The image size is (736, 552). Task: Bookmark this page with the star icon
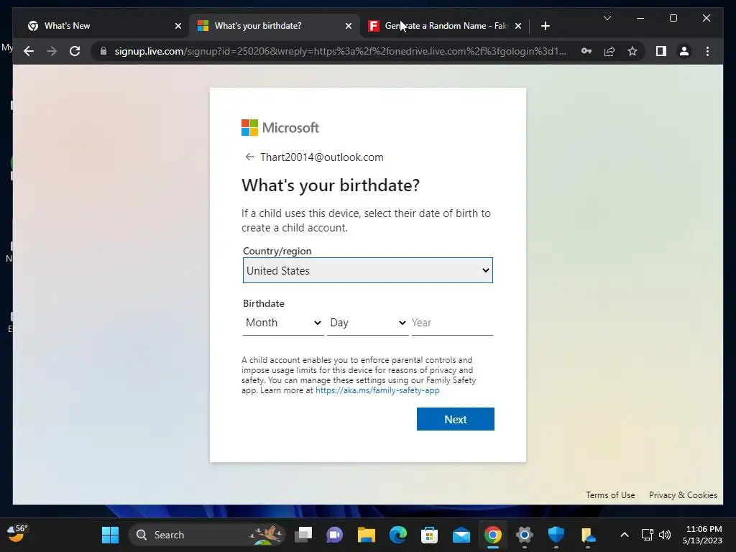point(632,51)
